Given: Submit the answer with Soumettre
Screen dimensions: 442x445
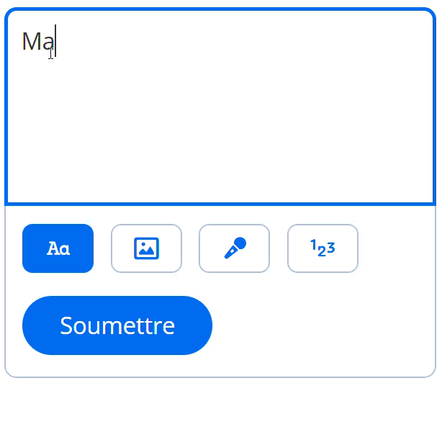Looking at the screenshot, I should [x=117, y=325].
